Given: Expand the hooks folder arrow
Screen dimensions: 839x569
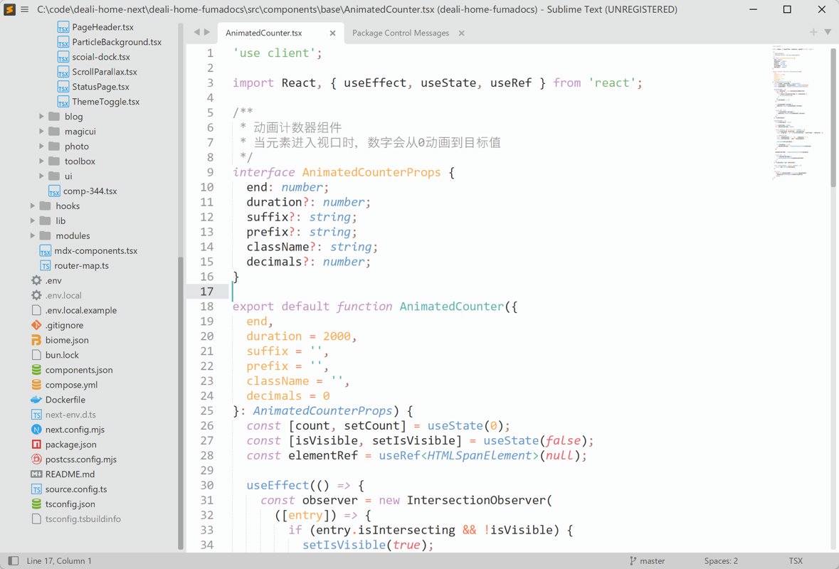Looking at the screenshot, I should coord(33,206).
